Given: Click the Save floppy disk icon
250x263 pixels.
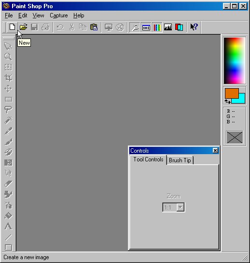Looking at the screenshot, I should [34, 27].
